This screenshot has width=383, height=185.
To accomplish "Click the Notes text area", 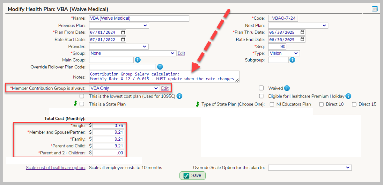I will (x=164, y=77).
